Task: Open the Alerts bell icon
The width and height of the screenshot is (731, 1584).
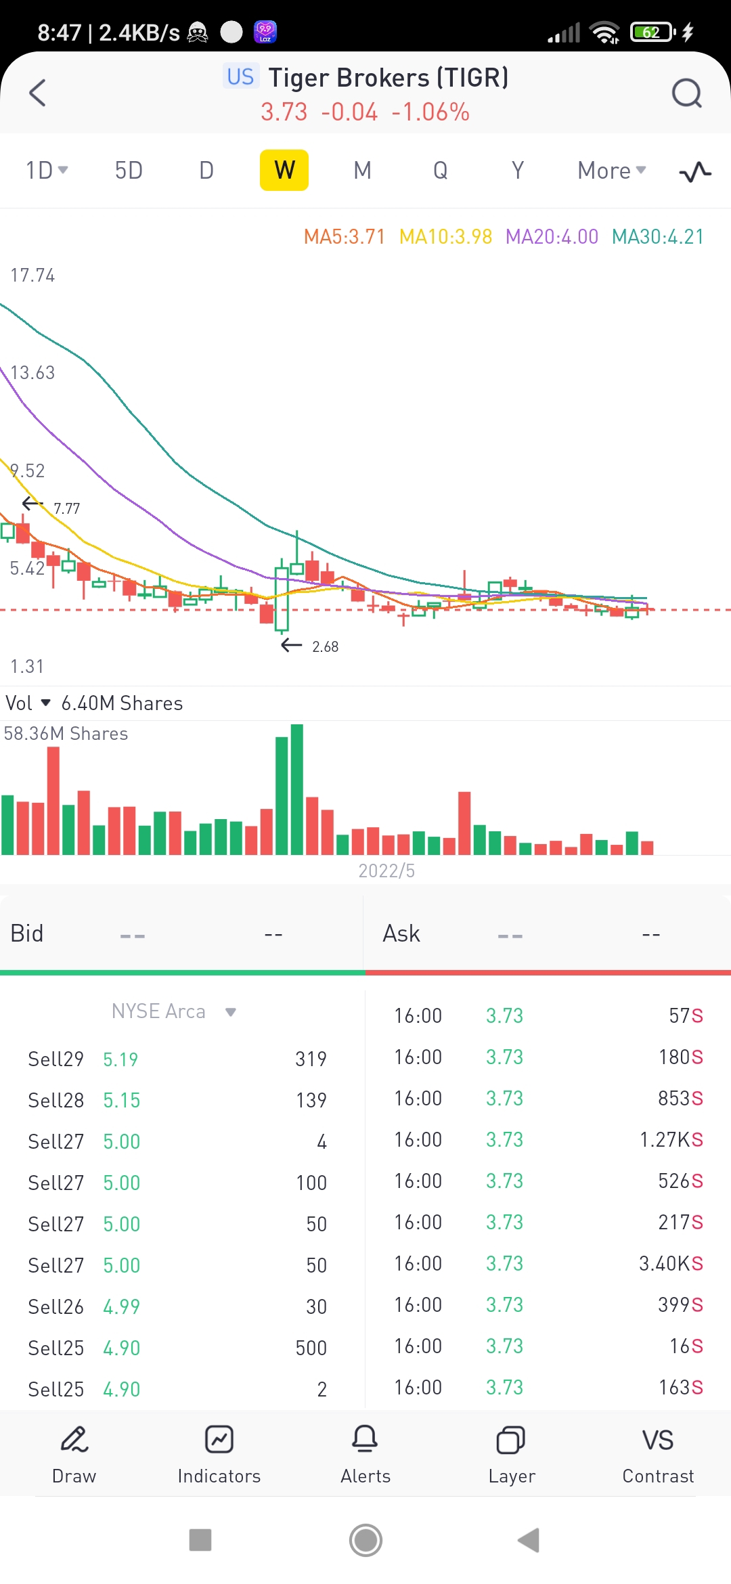Action: [x=365, y=1439]
